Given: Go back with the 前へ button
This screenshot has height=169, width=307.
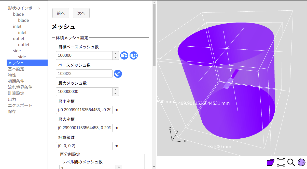Looking at the screenshot, I should 61,13.
